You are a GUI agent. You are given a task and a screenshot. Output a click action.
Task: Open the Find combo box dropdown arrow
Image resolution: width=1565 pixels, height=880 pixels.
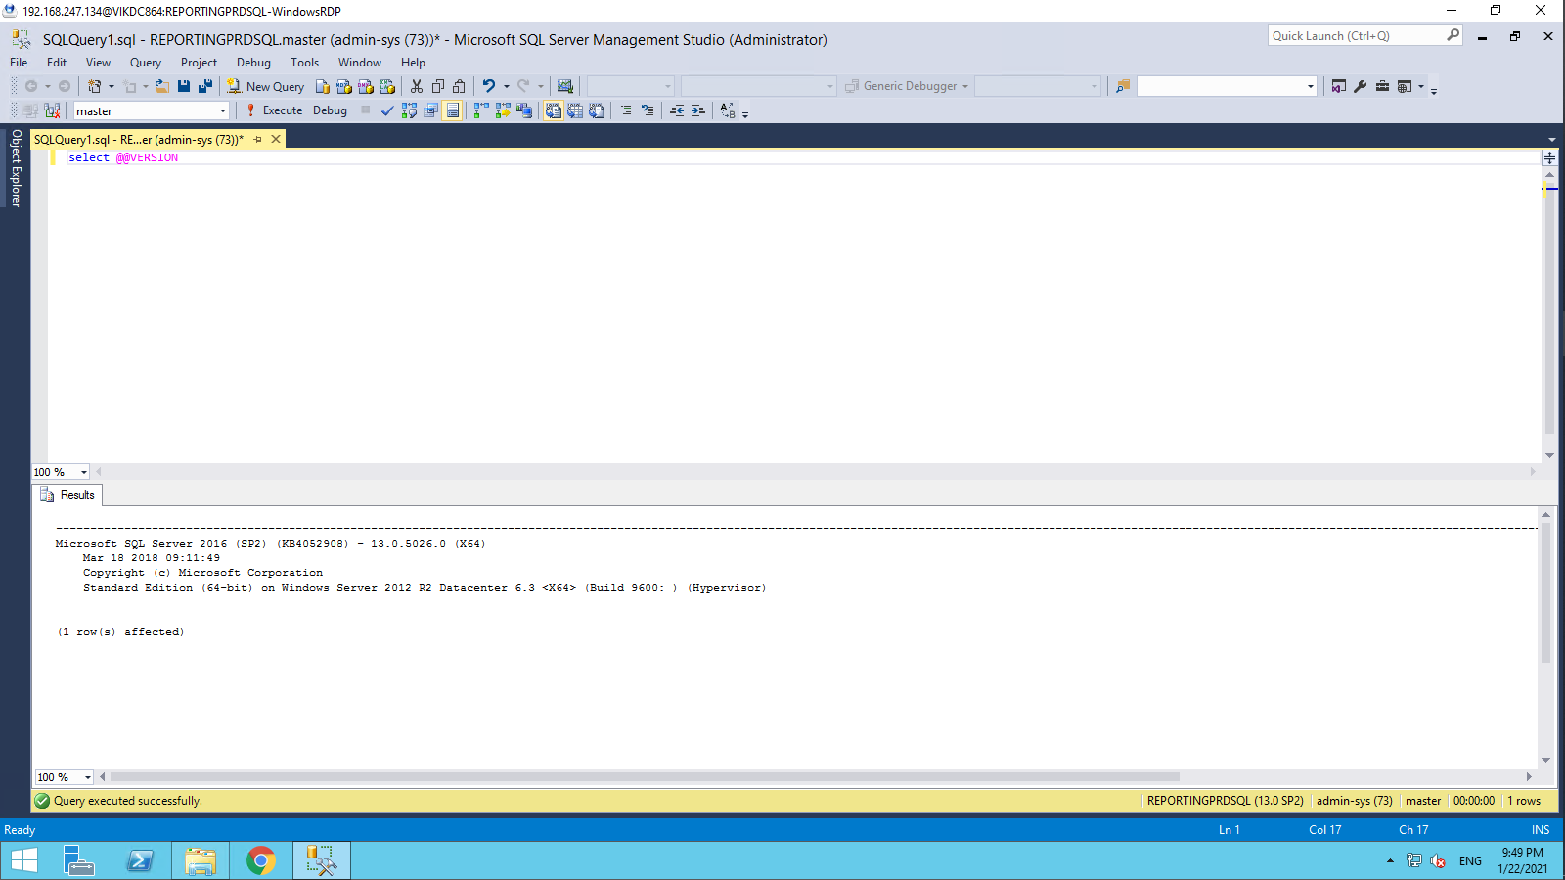(1311, 86)
